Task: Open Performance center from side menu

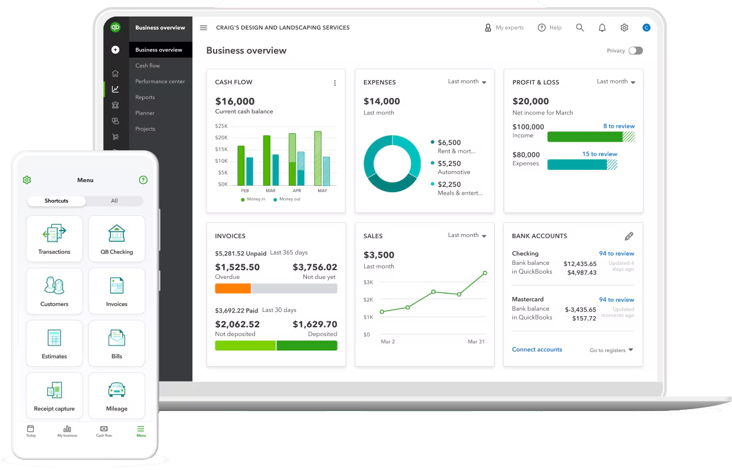Action: click(x=160, y=81)
